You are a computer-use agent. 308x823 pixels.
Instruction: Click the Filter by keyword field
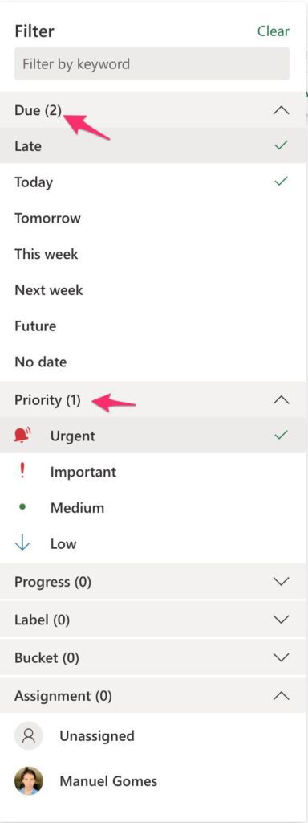point(152,64)
